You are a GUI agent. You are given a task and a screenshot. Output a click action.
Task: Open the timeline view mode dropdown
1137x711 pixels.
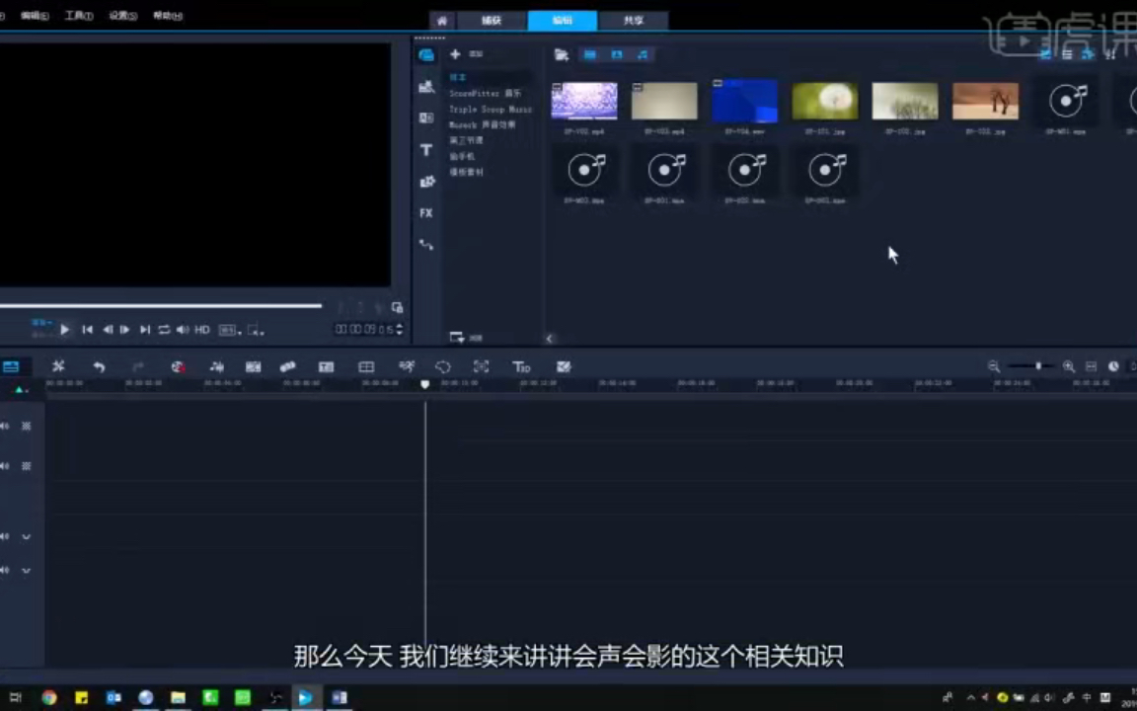tap(11, 366)
